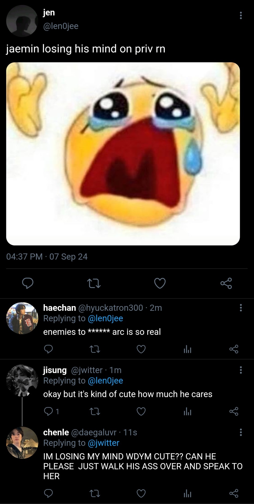The height and width of the screenshot is (504, 254).
Task: Retweet jen's main tweet
Action: 94,283
